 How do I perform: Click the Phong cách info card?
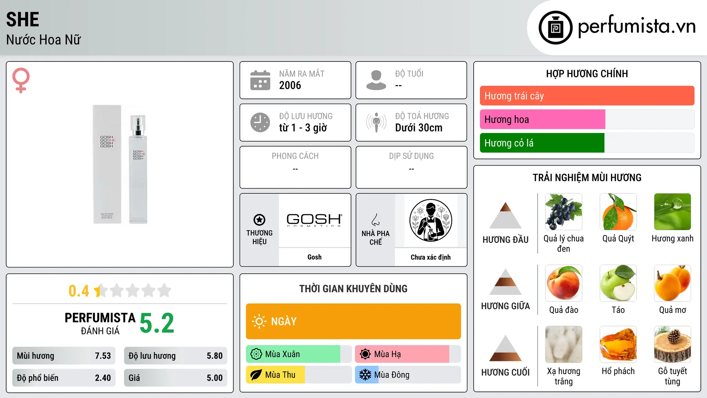pos(295,167)
